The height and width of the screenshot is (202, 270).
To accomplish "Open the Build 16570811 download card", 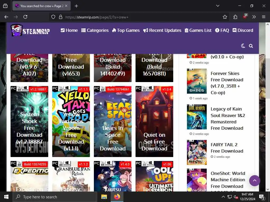I will 155,68.
